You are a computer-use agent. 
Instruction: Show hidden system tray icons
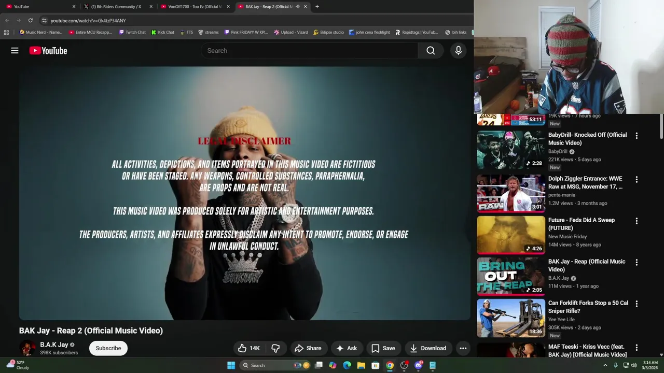pos(605,365)
